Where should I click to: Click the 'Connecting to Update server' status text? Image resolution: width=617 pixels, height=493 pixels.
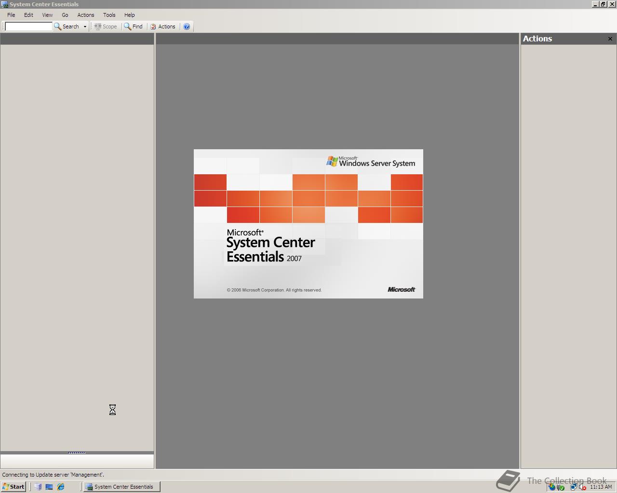(x=53, y=475)
